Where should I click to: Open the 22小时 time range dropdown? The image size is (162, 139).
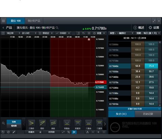pos(29,33)
